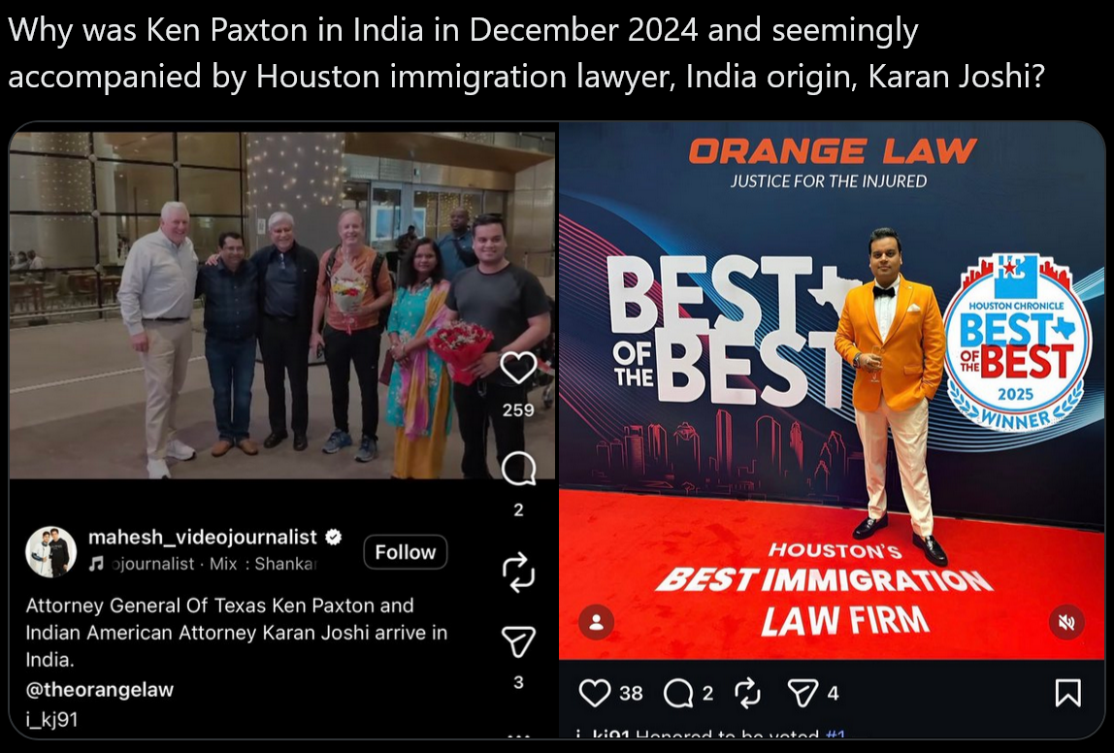The height and width of the screenshot is (753, 1114).
Task: Share Orange Law post via paper plane
Action: tap(803, 693)
